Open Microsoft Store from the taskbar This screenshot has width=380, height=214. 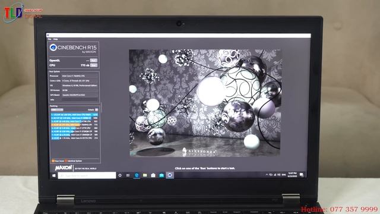[x=153, y=175]
